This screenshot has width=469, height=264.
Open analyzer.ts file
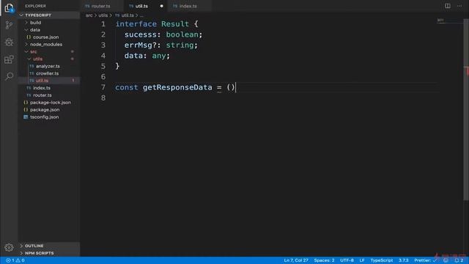pos(49,66)
